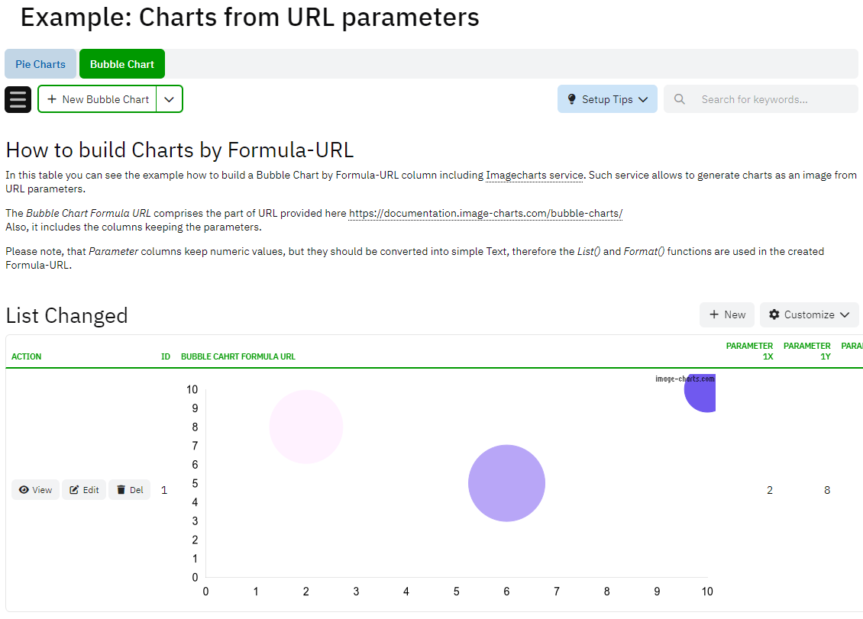Click the large purple bubble in chart
863x619 pixels.
tap(506, 483)
